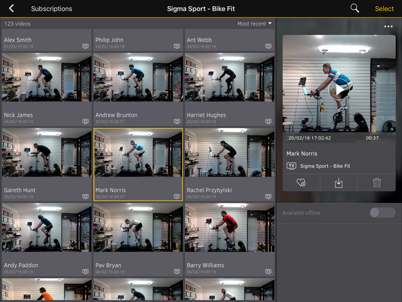402x302 pixels.
Task: Click TV icon on Alex Smith card
Action: [x=85, y=46]
